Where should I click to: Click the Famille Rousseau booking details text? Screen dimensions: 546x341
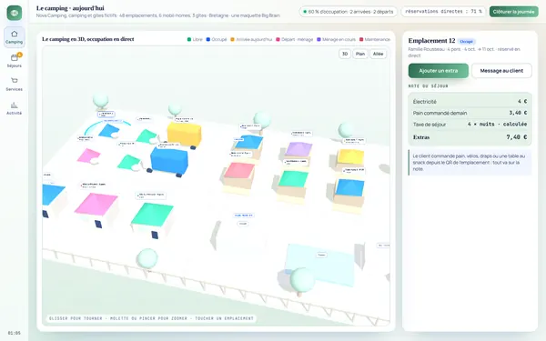click(x=464, y=52)
